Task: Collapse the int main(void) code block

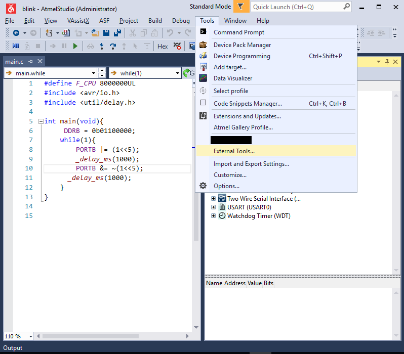Action: pyautogui.click(x=41, y=121)
